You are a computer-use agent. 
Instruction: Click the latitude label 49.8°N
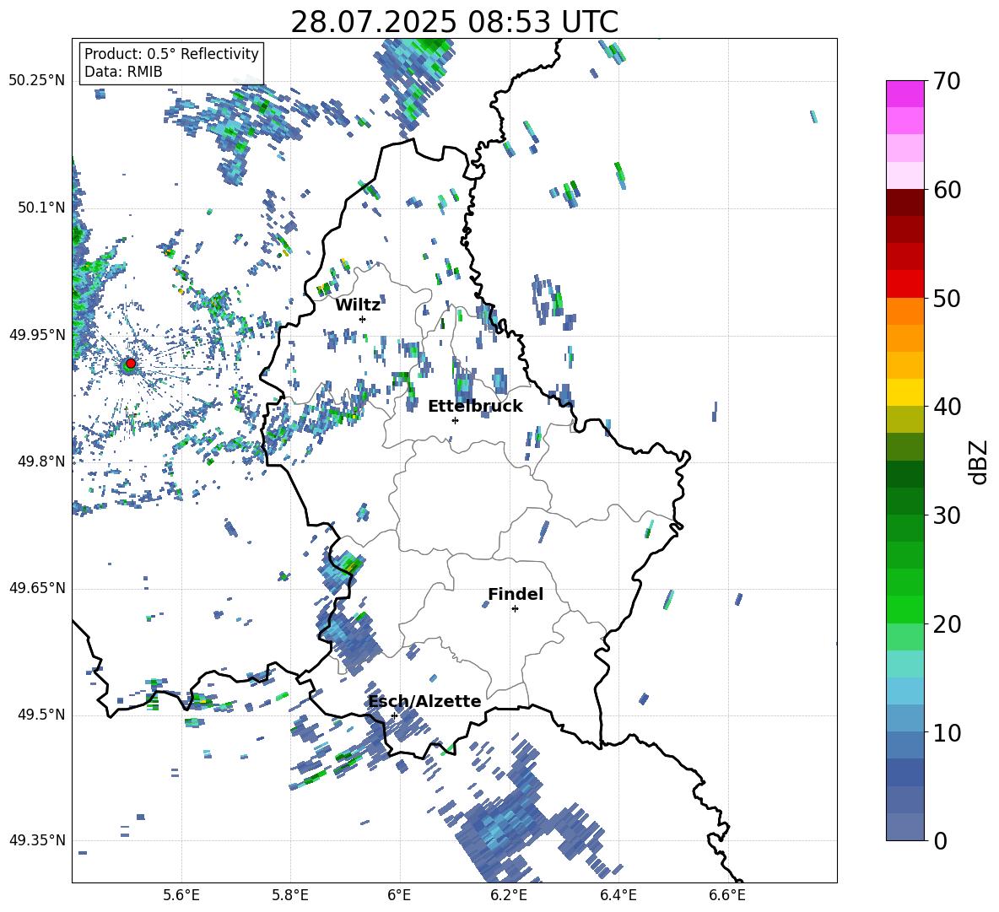41,461
